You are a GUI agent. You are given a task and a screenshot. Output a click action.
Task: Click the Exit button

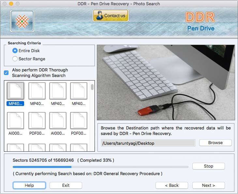pos(66,185)
